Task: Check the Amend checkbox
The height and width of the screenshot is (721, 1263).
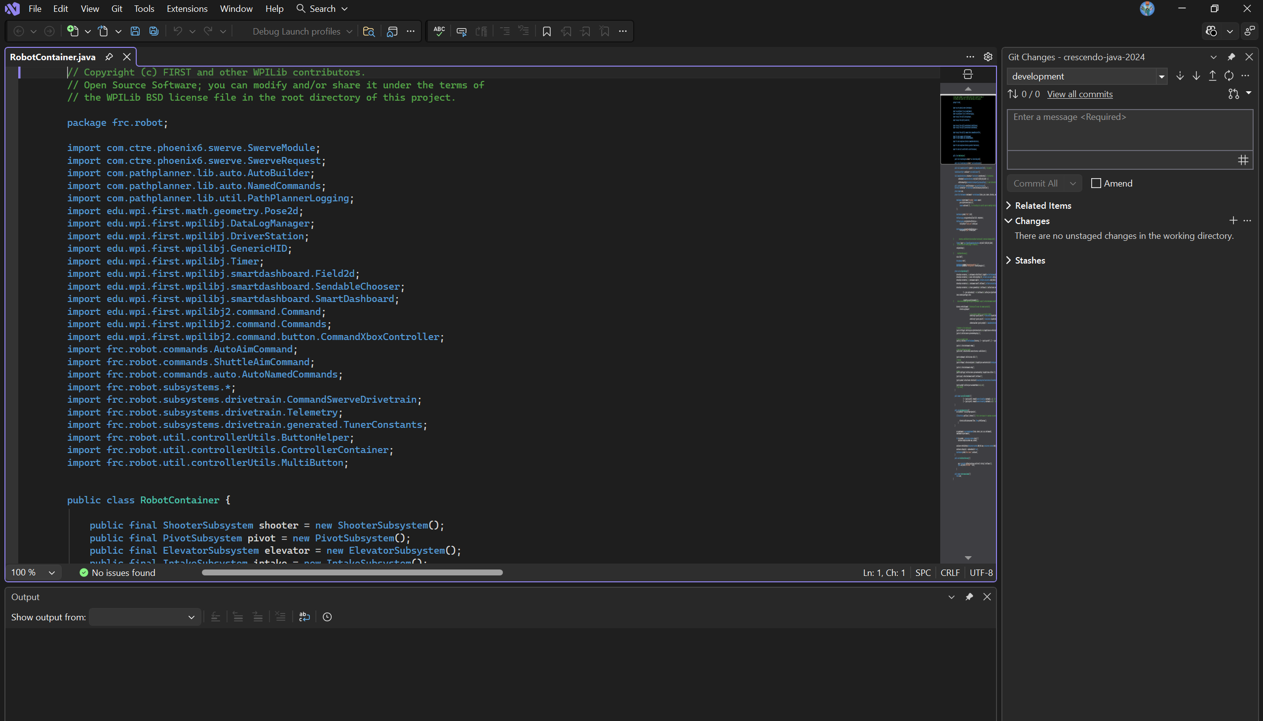Action: point(1096,183)
